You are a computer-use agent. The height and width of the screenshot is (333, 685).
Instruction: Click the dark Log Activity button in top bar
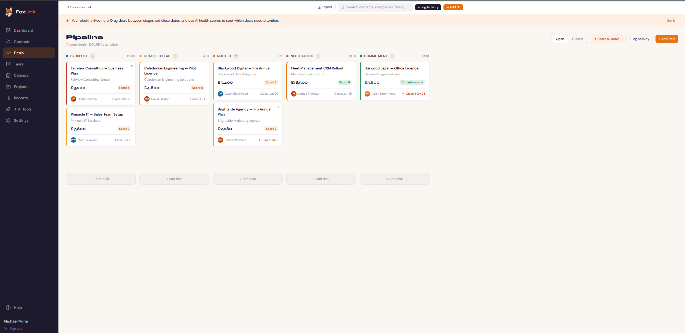point(428,7)
